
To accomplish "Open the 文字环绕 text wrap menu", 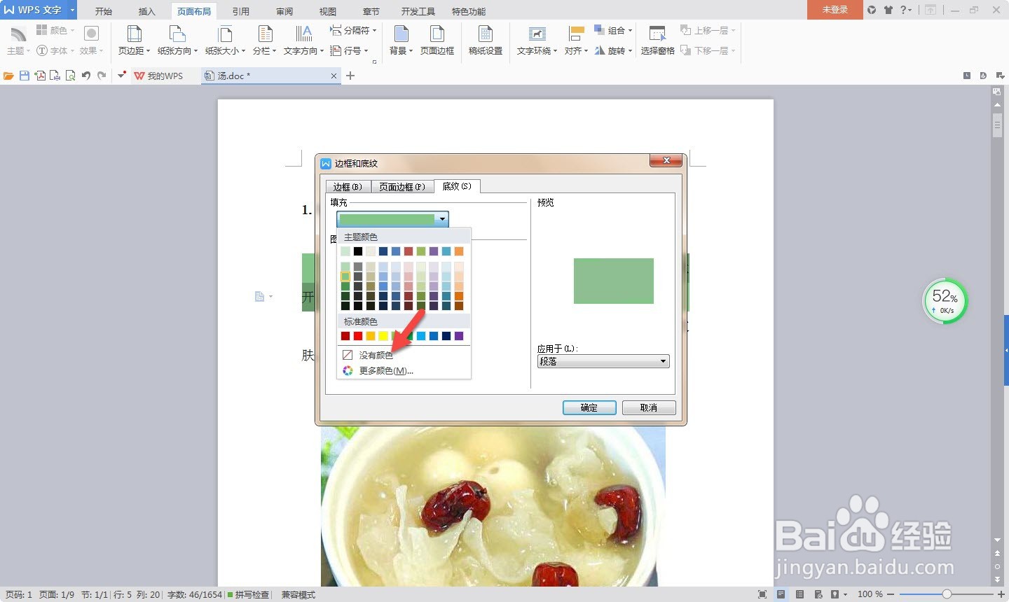I will 537,40.
